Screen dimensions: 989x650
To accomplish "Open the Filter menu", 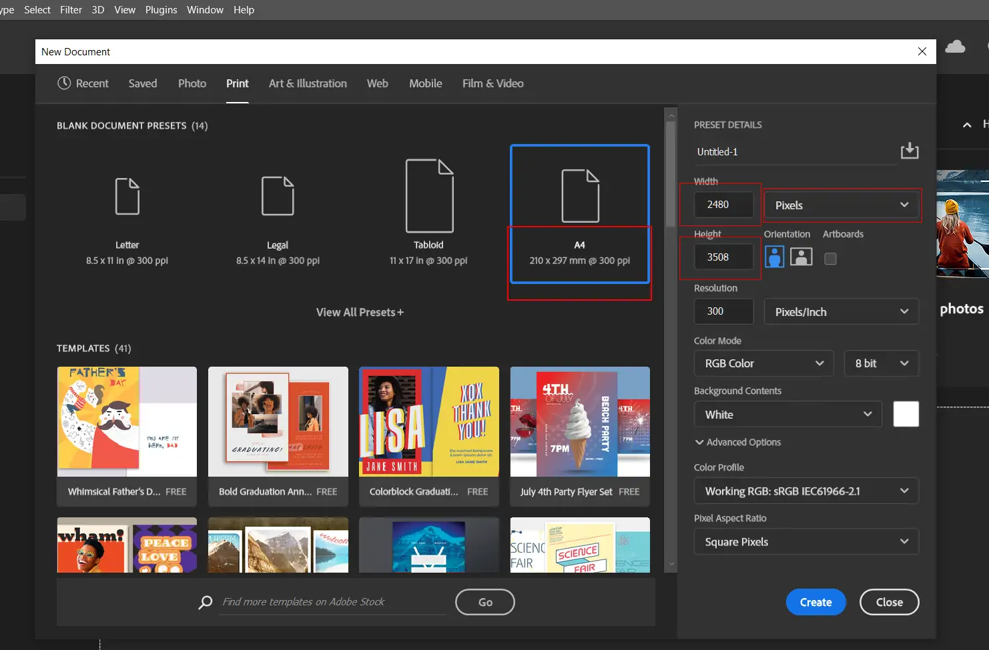I will 71,10.
